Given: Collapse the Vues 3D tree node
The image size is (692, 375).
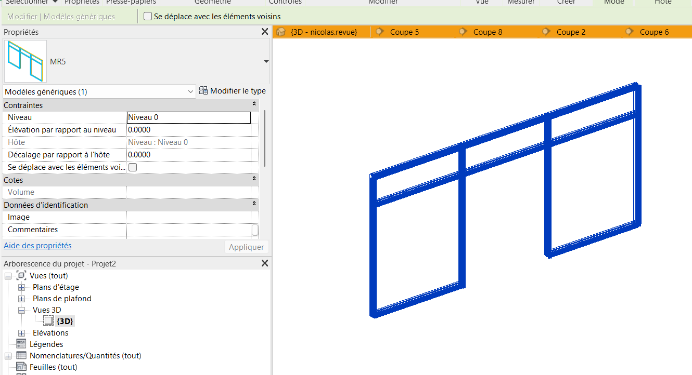Looking at the screenshot, I should click(x=21, y=310).
